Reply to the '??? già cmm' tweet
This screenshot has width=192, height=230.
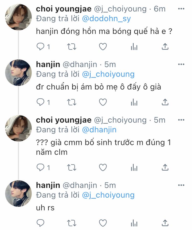40,167
